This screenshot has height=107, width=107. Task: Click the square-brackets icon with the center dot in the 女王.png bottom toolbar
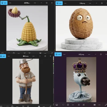(x=79, y=105)
